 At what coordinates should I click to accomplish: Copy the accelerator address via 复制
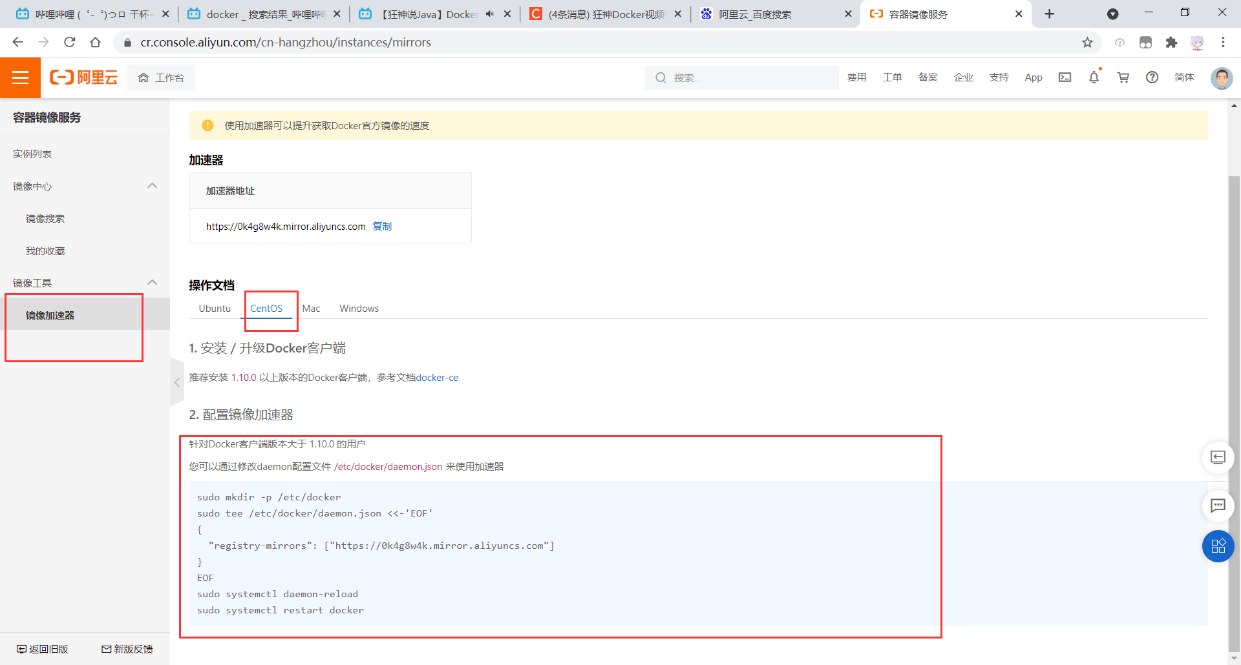(x=382, y=226)
